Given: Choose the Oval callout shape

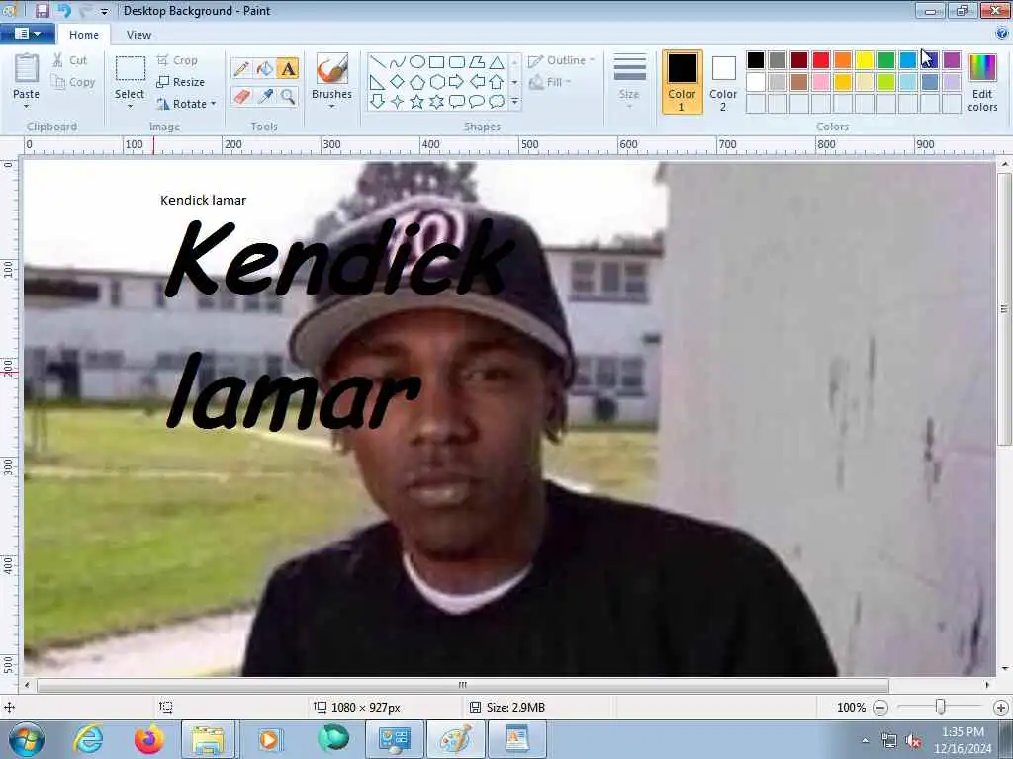Looking at the screenshot, I should point(477,102).
